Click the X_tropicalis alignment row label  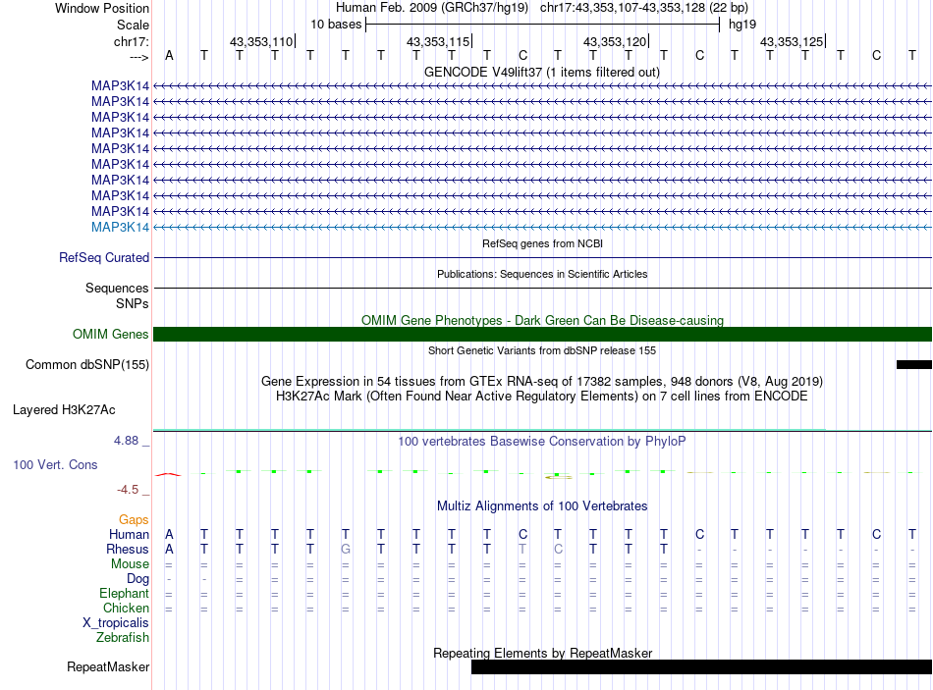116,623
